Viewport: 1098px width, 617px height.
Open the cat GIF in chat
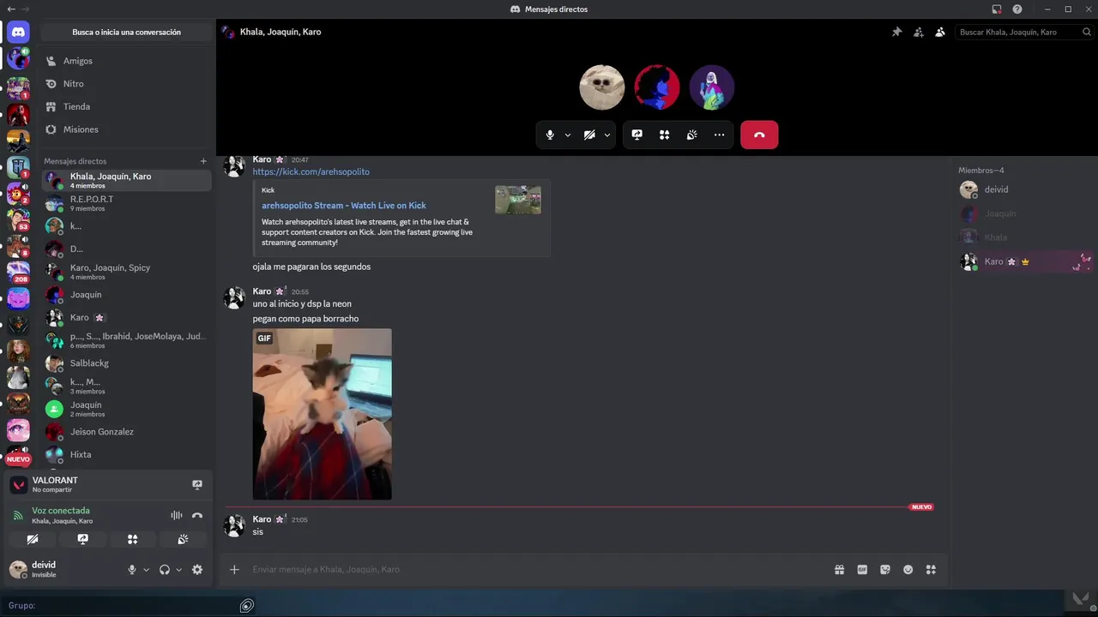(x=322, y=414)
